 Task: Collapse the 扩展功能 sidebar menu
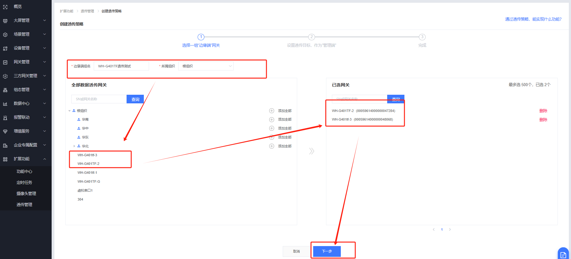(x=45, y=159)
